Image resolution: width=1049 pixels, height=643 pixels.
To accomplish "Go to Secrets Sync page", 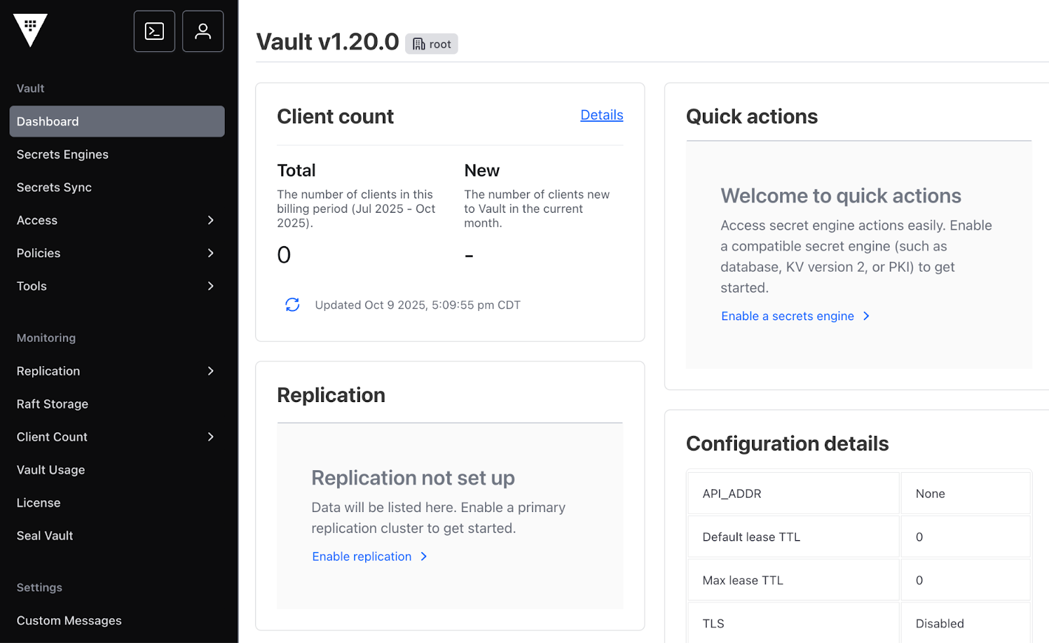I will pyautogui.click(x=54, y=187).
